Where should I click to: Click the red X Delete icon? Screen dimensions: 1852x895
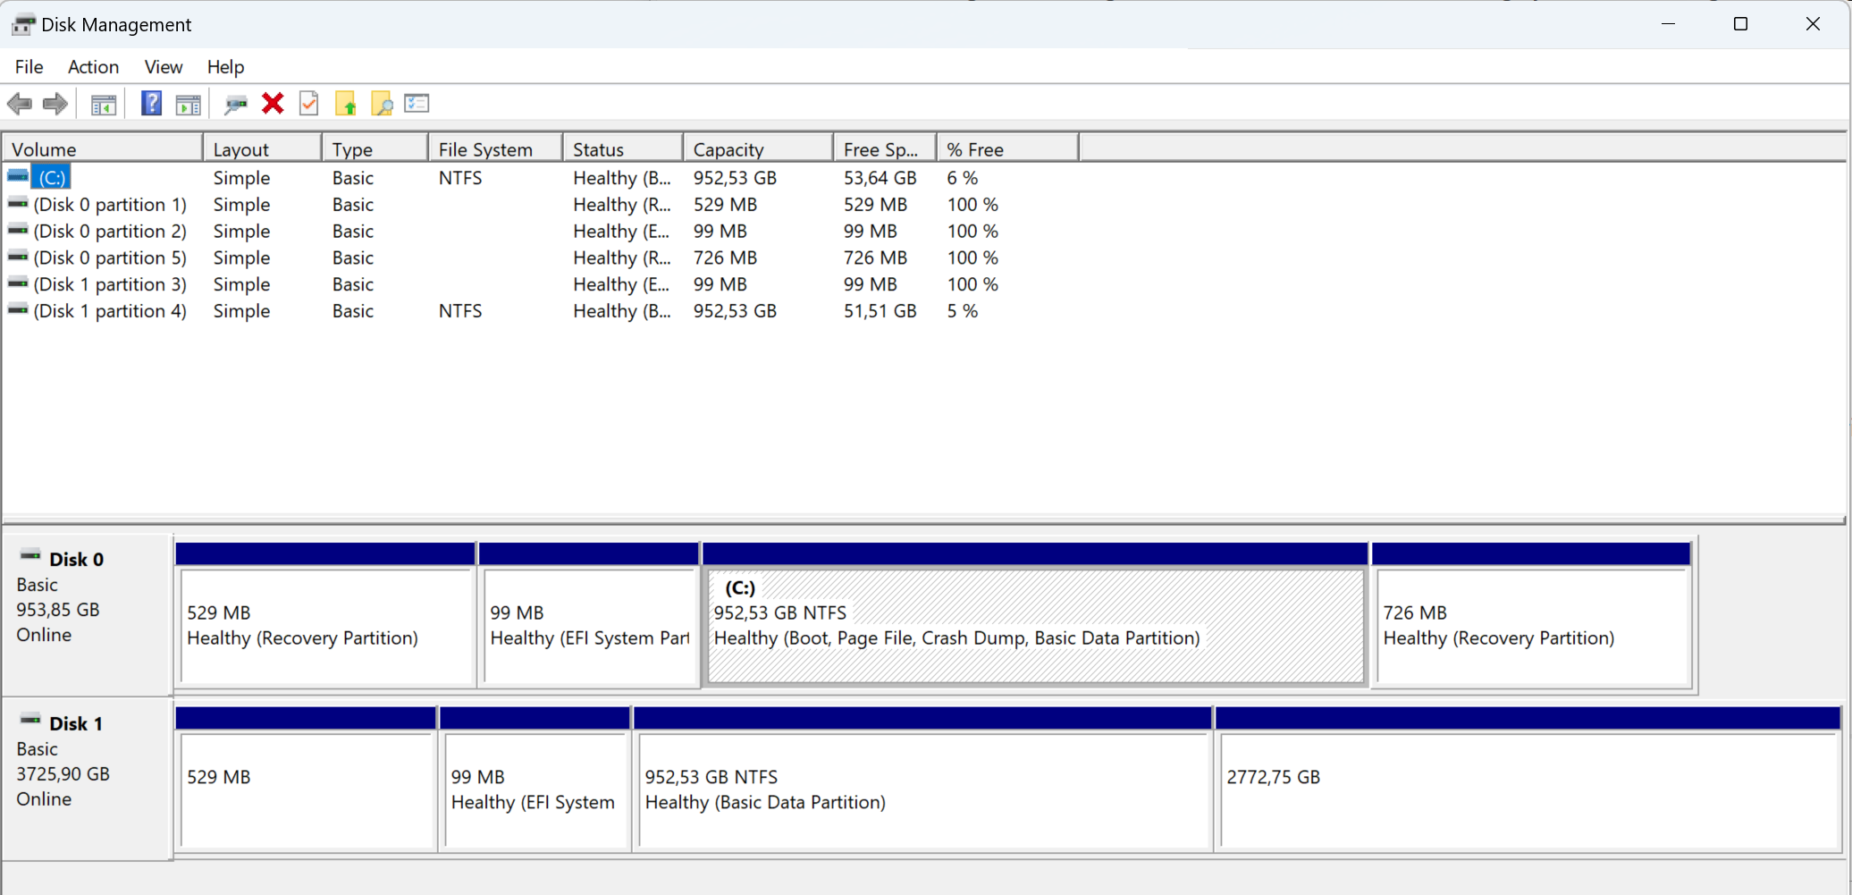point(273,104)
